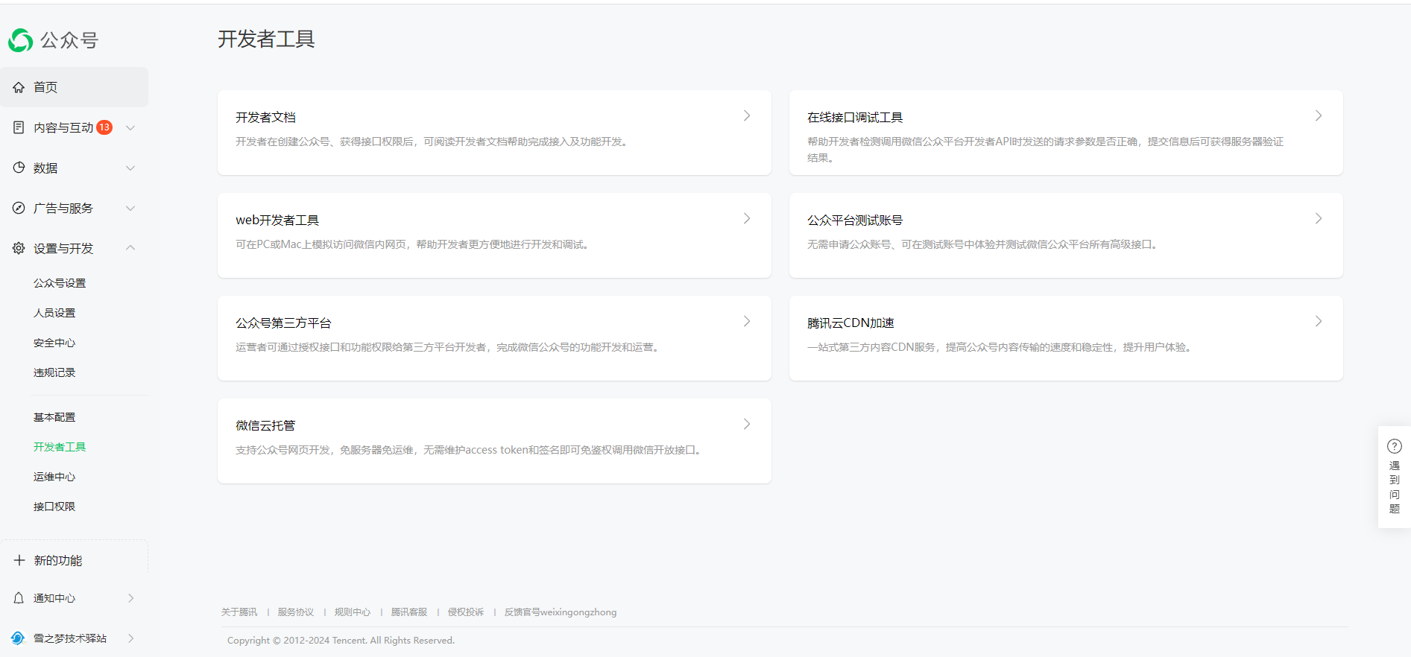The width and height of the screenshot is (1411, 657).
Task: Open 安全中心 submenu item
Action: 54,343
